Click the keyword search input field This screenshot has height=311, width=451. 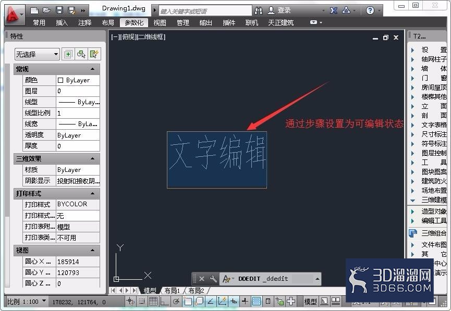pyautogui.click(x=205, y=11)
